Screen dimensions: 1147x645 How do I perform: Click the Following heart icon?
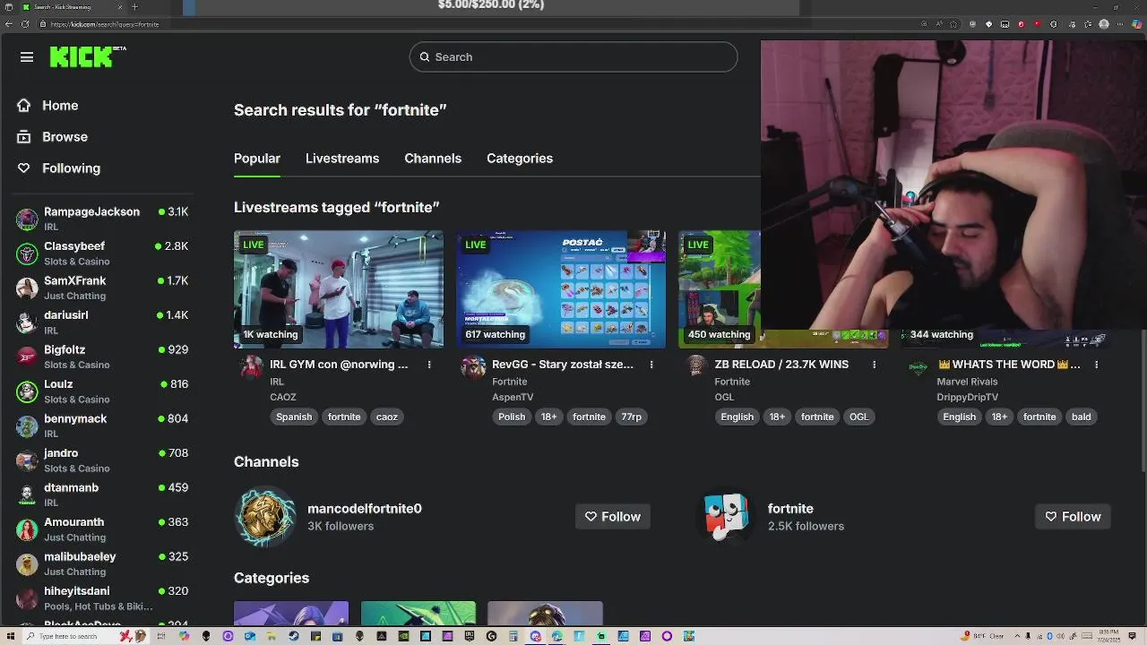(x=24, y=168)
